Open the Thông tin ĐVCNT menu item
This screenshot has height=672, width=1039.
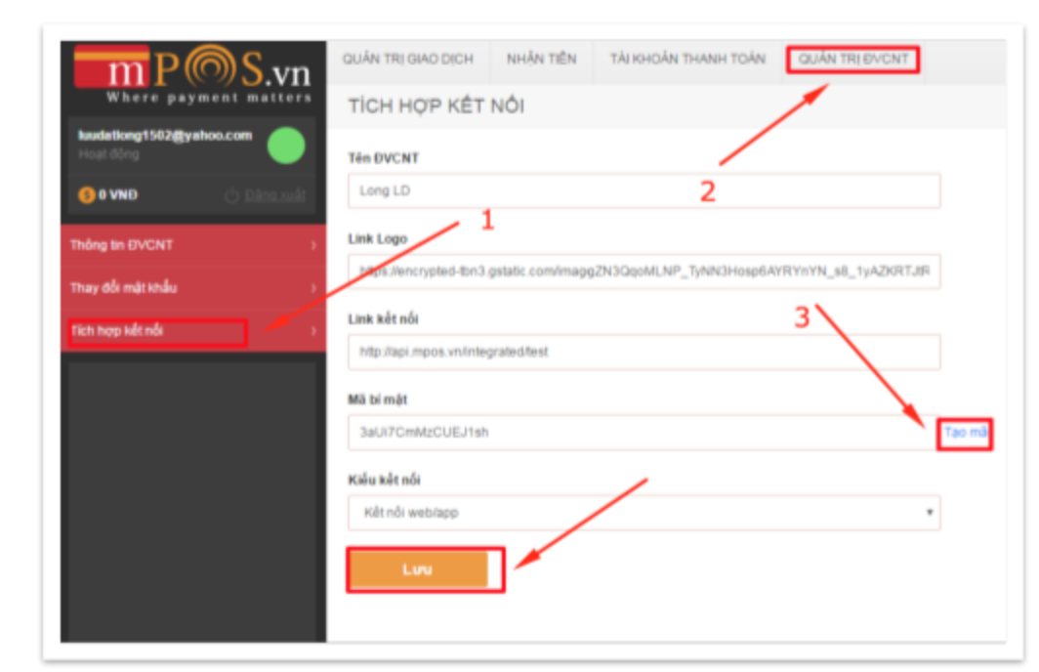tap(193, 245)
